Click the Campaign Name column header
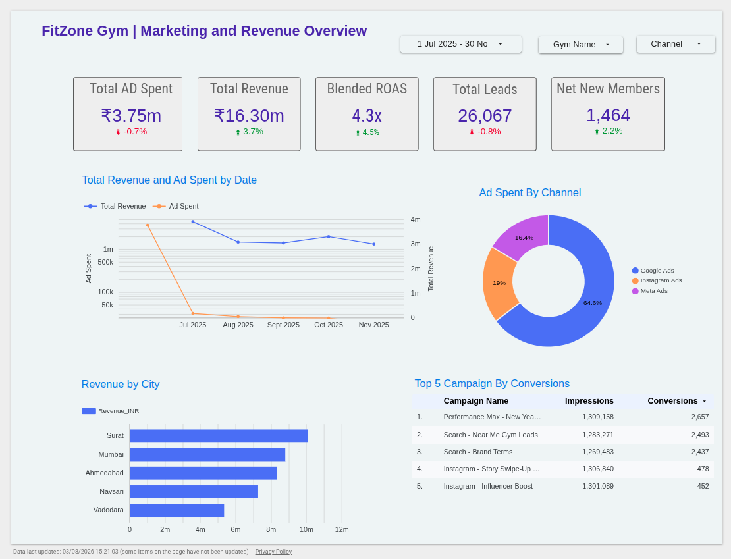Image resolution: width=731 pixels, height=559 pixels. [476, 401]
